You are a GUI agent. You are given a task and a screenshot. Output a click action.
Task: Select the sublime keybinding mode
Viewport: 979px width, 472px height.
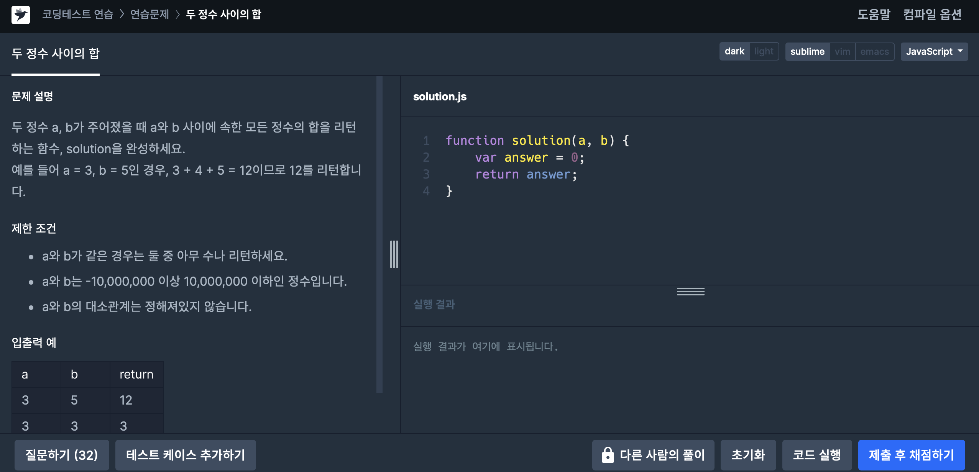point(807,52)
